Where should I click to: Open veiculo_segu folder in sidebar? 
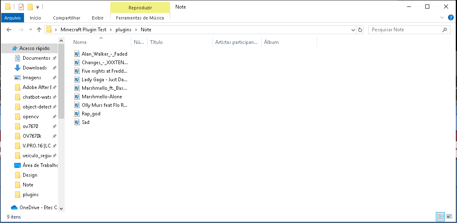(37, 156)
